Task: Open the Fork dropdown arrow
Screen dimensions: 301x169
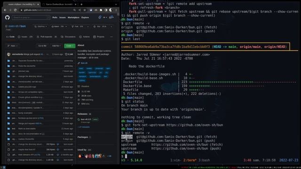Action: 88,27
